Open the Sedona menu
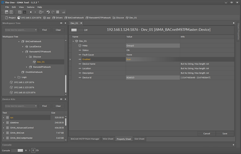 tap(30, 7)
